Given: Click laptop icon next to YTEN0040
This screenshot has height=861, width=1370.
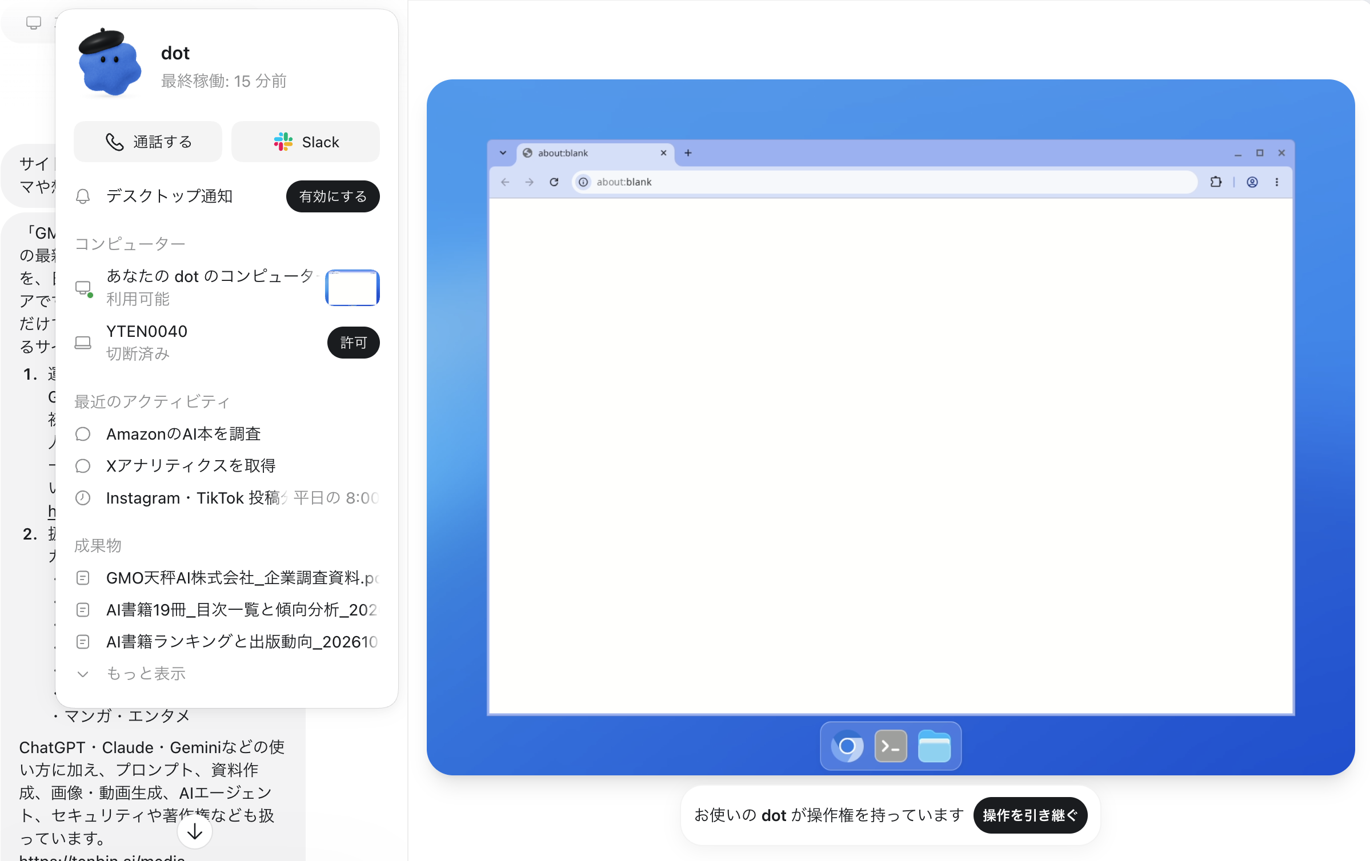Looking at the screenshot, I should click(x=83, y=343).
